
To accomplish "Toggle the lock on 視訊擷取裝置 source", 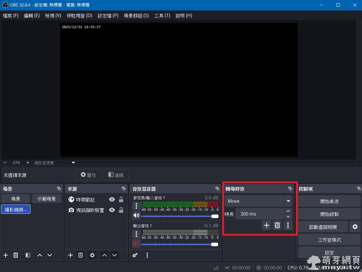I will click(x=121, y=210).
